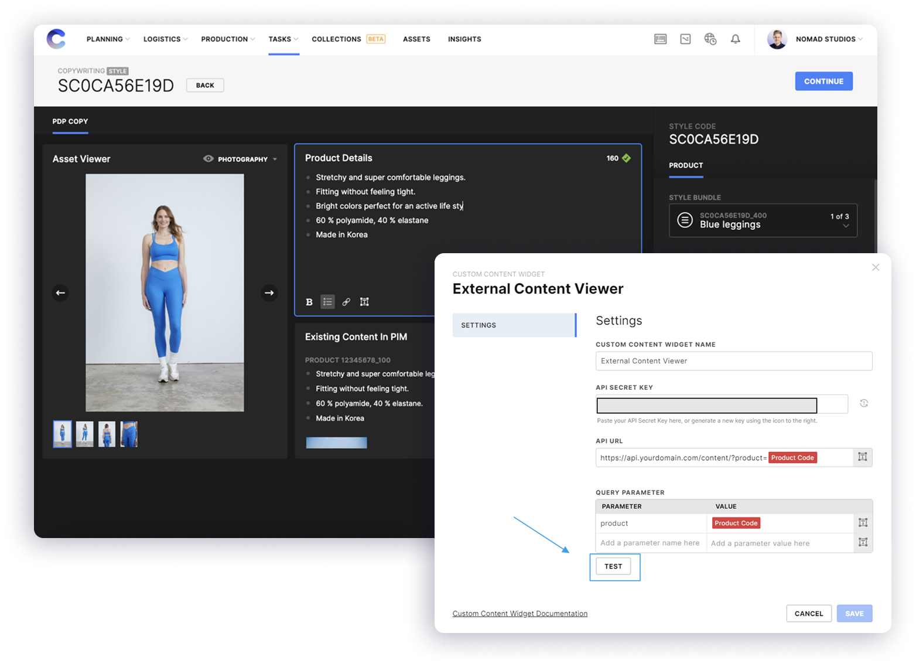This screenshot has width=916, height=667.
Task: Insert link icon in Product Details editor
Action: click(346, 302)
